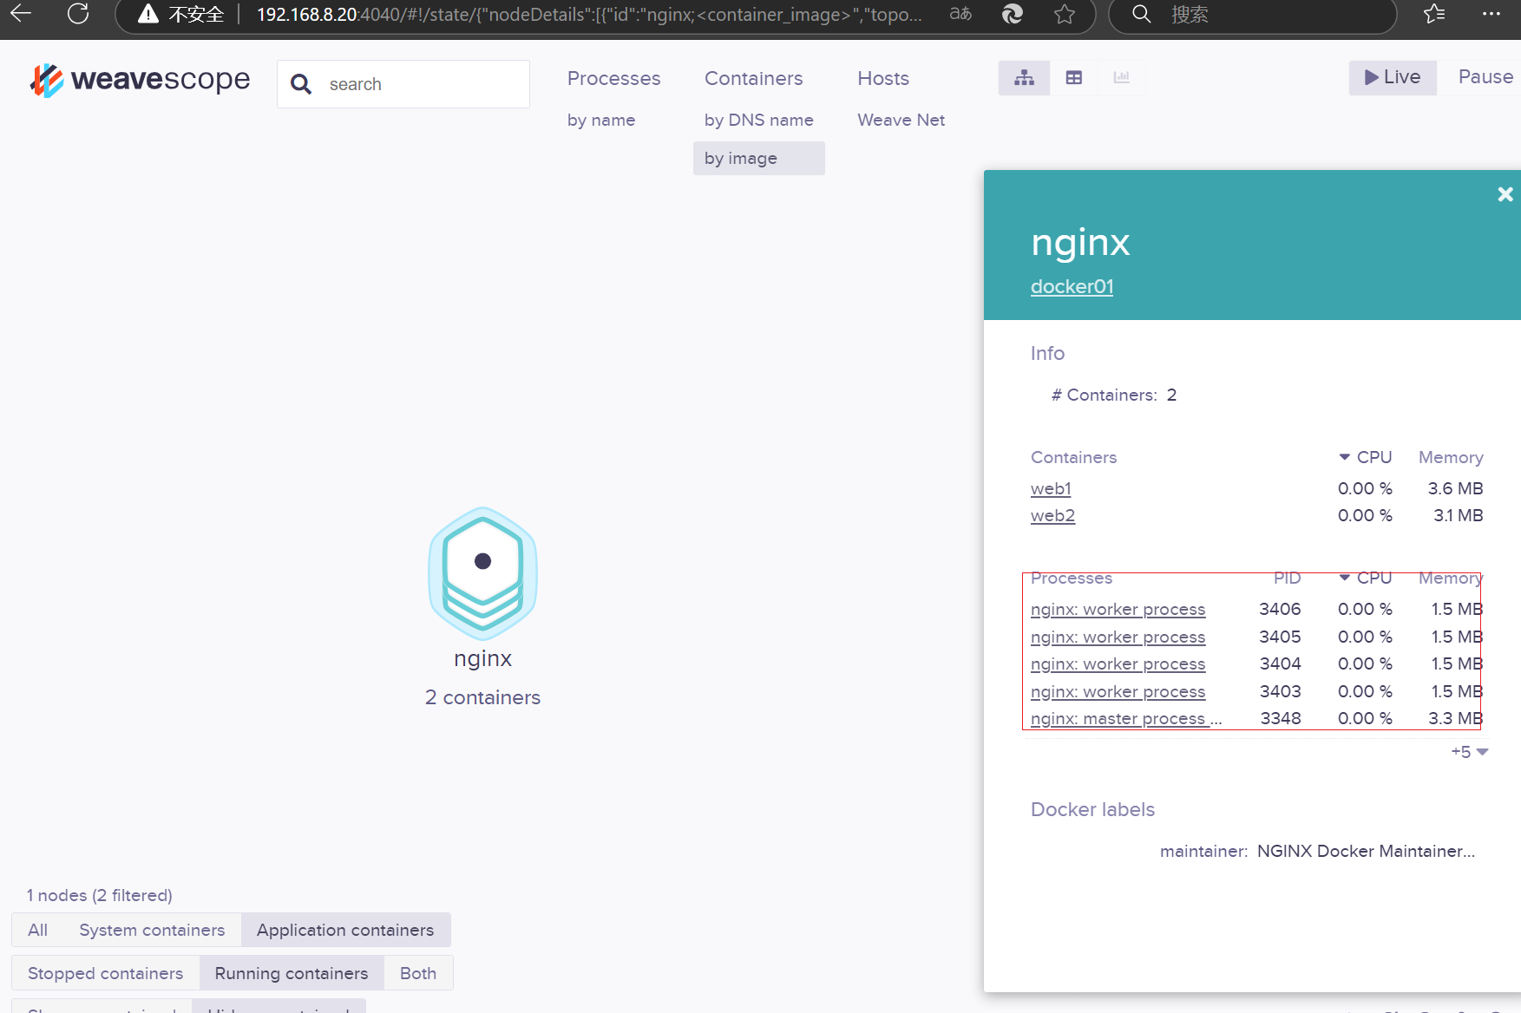
Task: Select the nginx hexagon node
Action: coord(483,573)
